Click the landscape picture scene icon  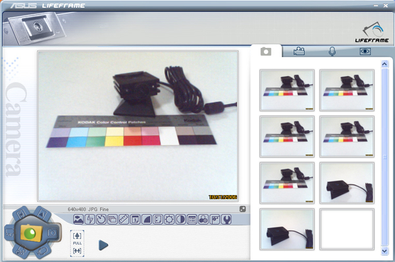point(78,219)
